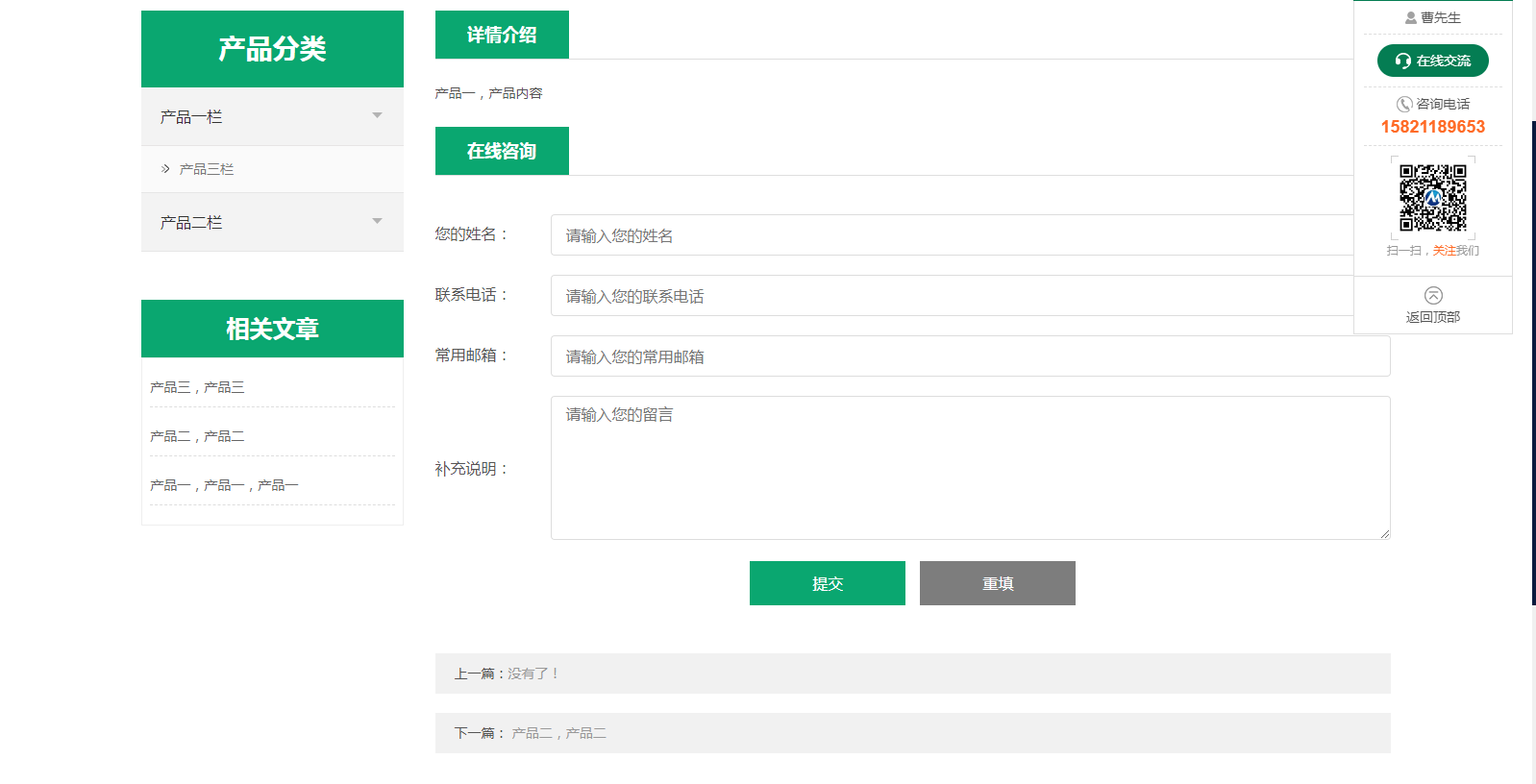Click the contact phone input field
This screenshot has width=1536, height=784.
[x=952, y=296]
